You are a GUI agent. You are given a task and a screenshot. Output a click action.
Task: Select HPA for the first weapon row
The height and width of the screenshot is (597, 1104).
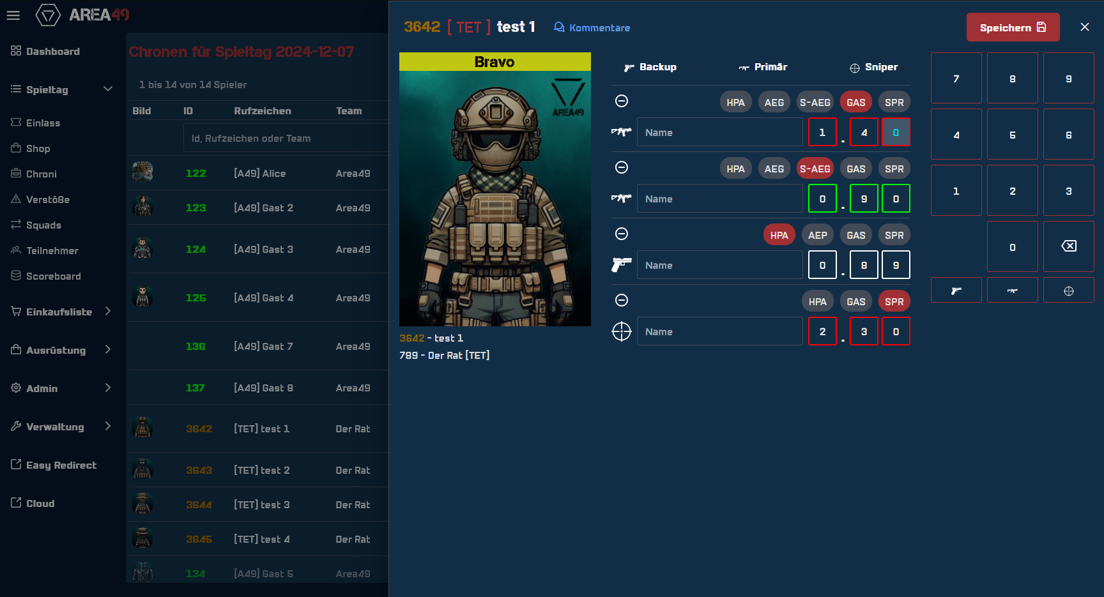(736, 102)
